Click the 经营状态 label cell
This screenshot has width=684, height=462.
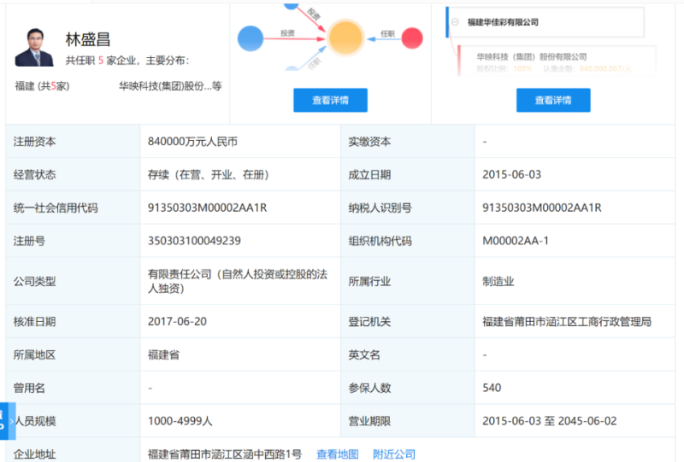click(x=73, y=174)
